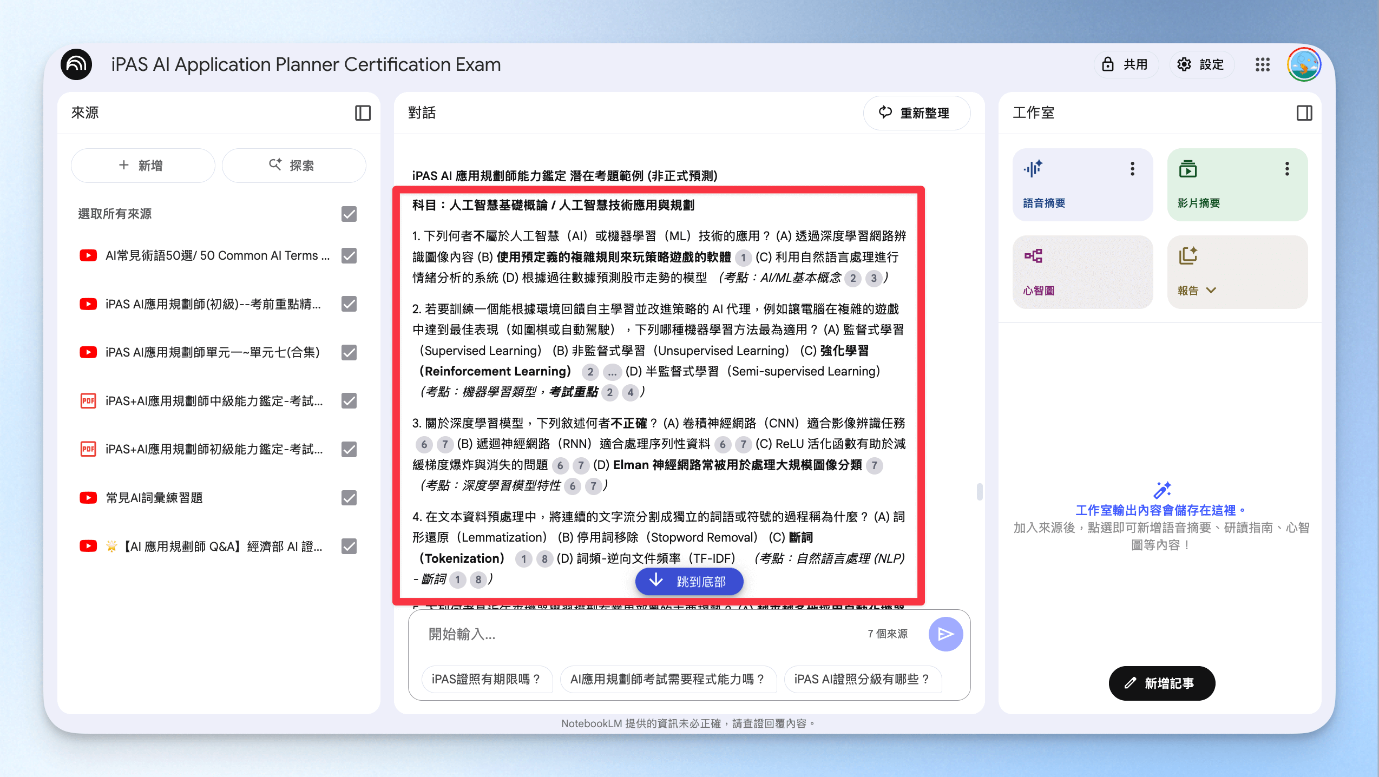Click the 跳到底部 jump to bottom button
1379x777 pixels.
click(689, 581)
